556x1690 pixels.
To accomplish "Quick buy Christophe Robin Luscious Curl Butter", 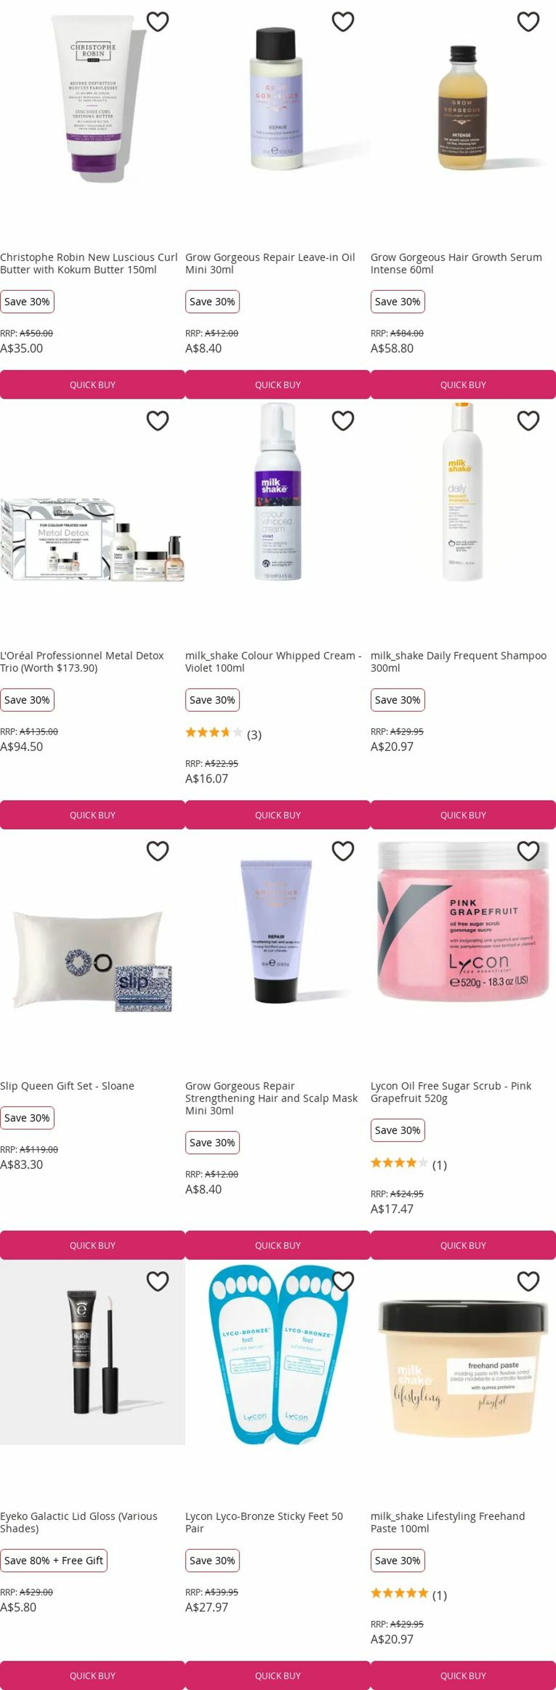I will click(x=92, y=384).
